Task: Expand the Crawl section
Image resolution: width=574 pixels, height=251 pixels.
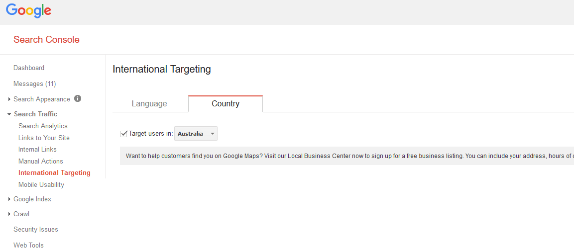Action: 9,214
